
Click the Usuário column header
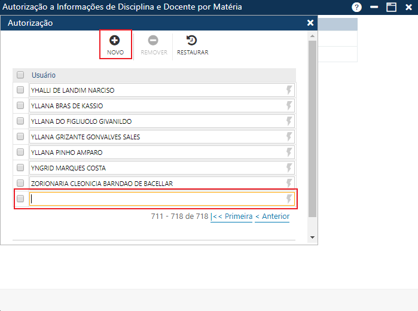coord(44,75)
